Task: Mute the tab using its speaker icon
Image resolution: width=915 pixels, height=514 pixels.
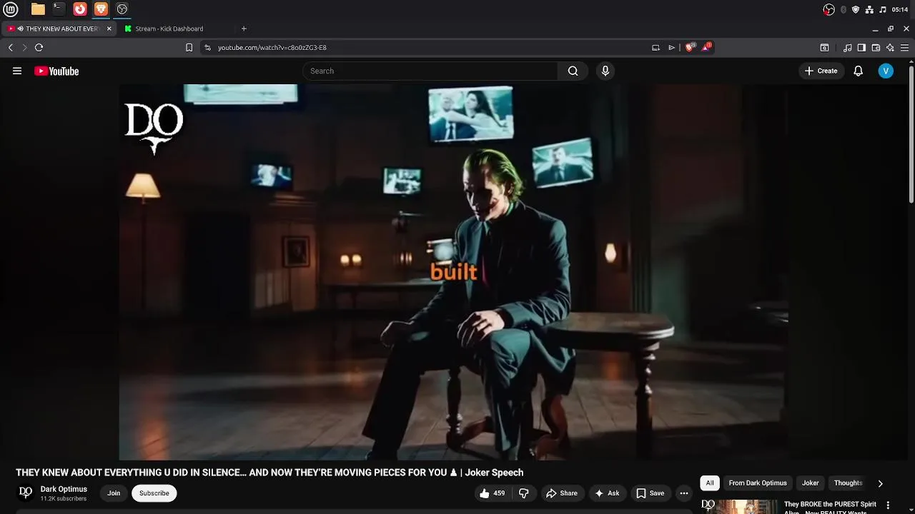Action: (x=20, y=29)
